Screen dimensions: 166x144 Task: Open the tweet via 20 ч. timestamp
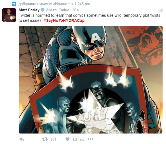76,10
